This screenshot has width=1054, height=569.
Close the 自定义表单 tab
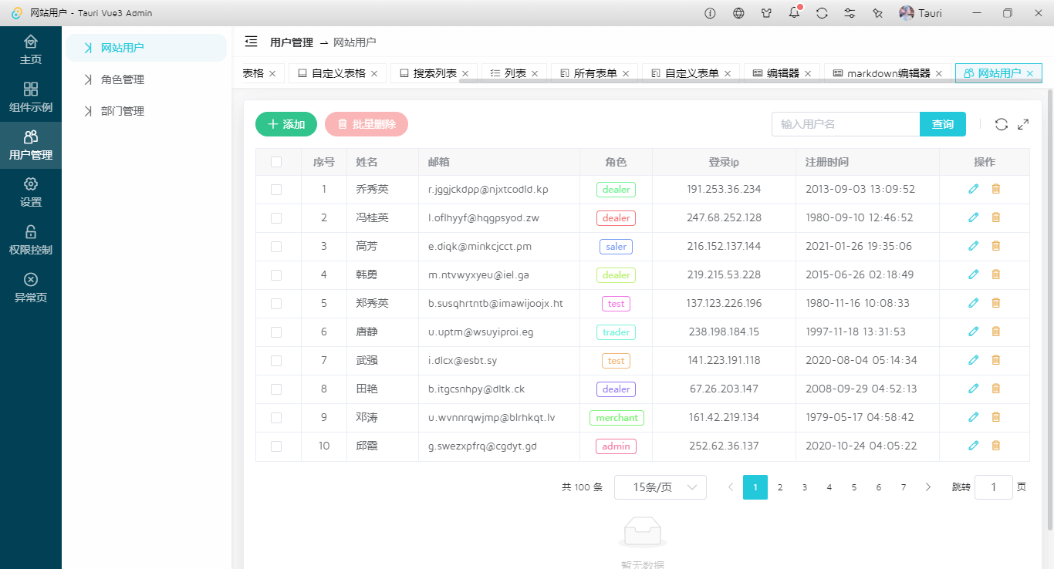tap(726, 74)
